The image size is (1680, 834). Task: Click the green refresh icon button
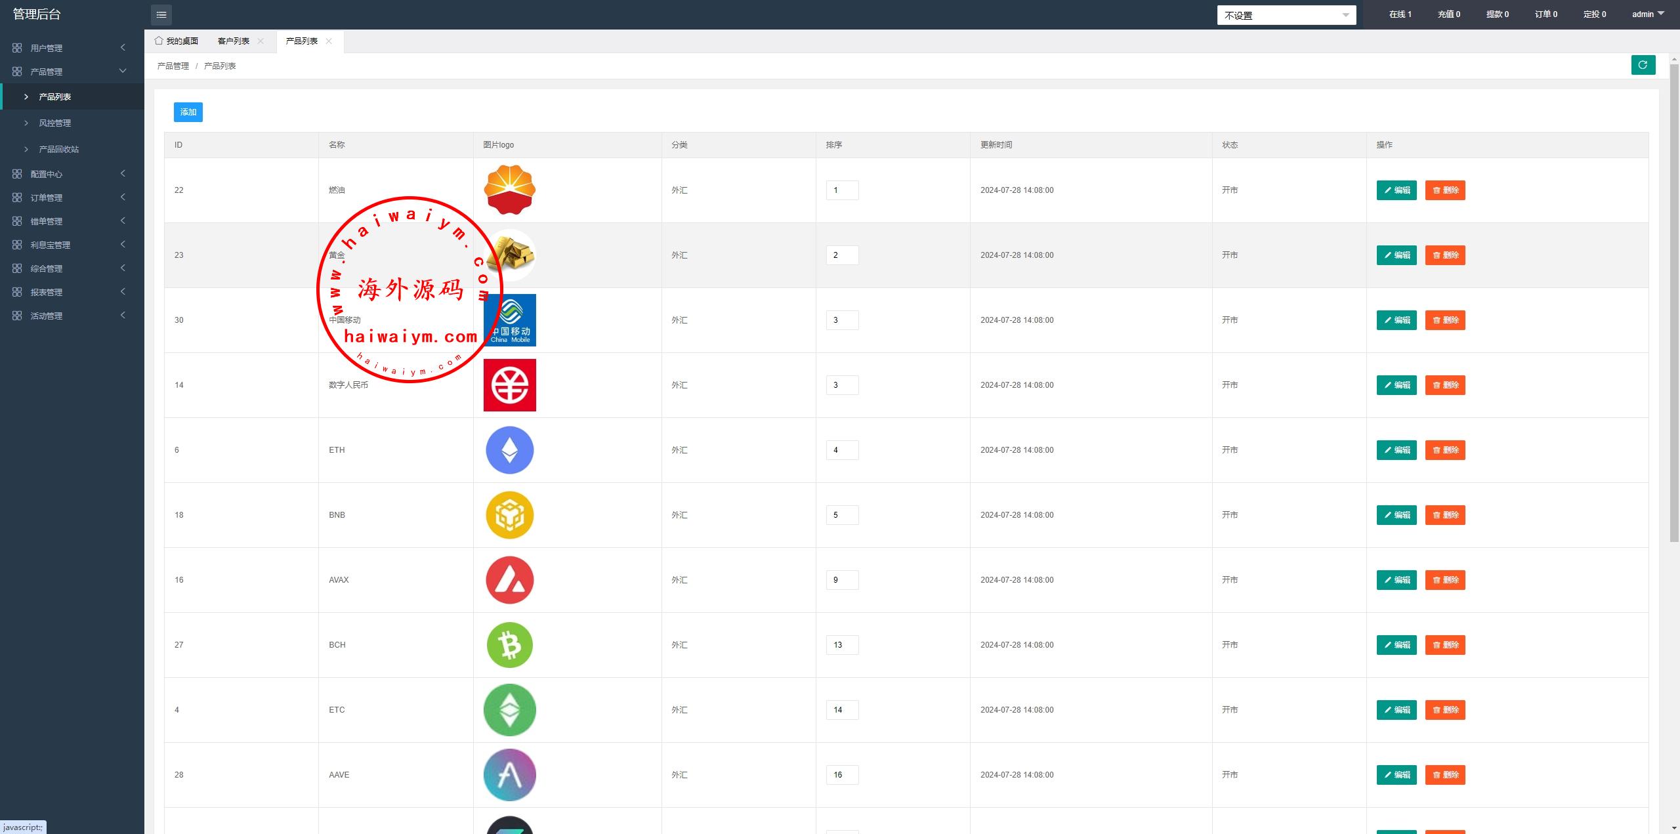[1643, 65]
